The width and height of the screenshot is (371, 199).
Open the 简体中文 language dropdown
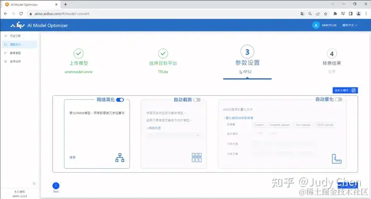[x=349, y=25]
